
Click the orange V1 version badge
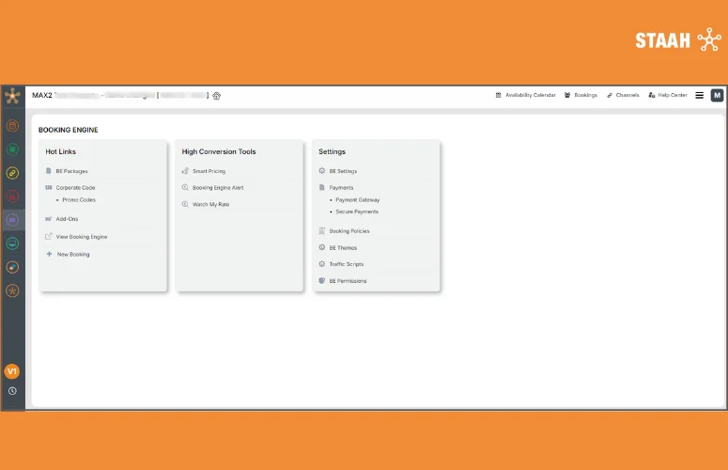12,371
